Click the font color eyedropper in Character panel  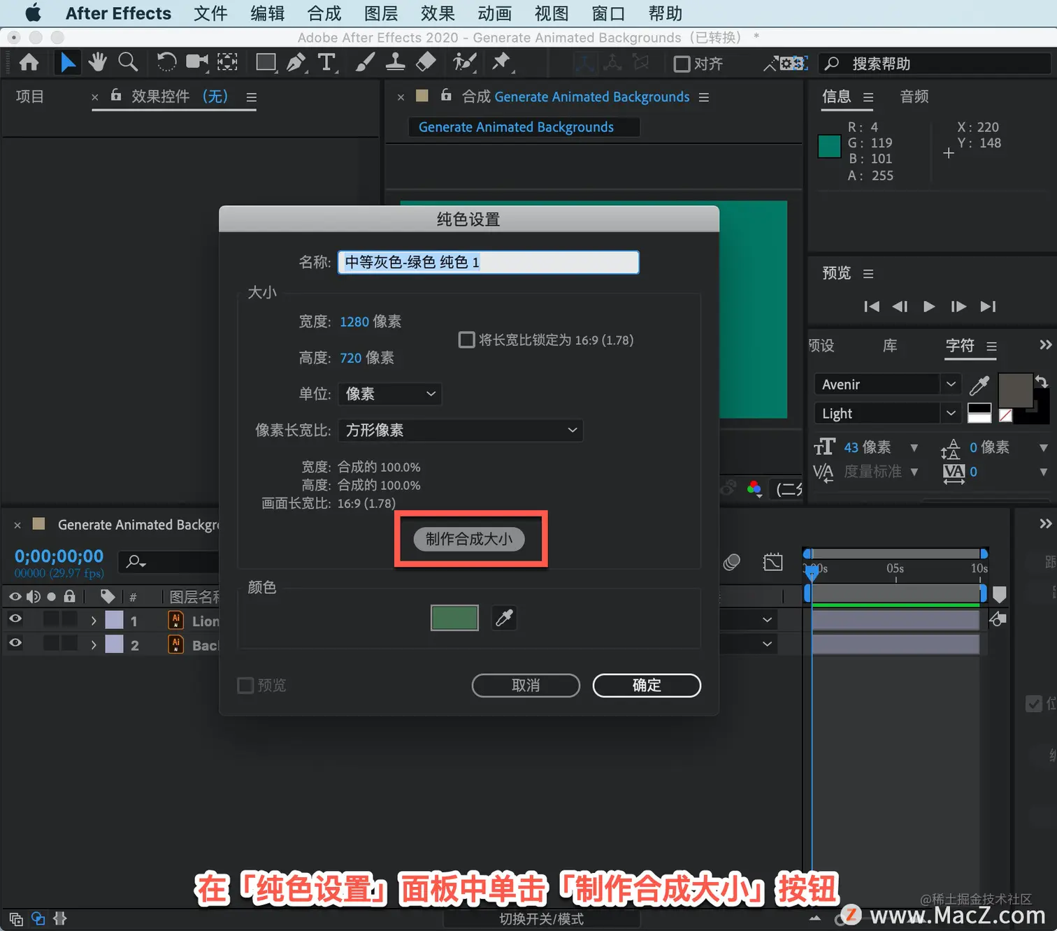point(979,384)
